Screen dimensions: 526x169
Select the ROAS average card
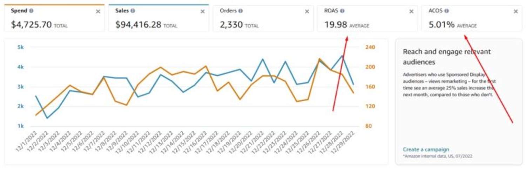pos(367,18)
